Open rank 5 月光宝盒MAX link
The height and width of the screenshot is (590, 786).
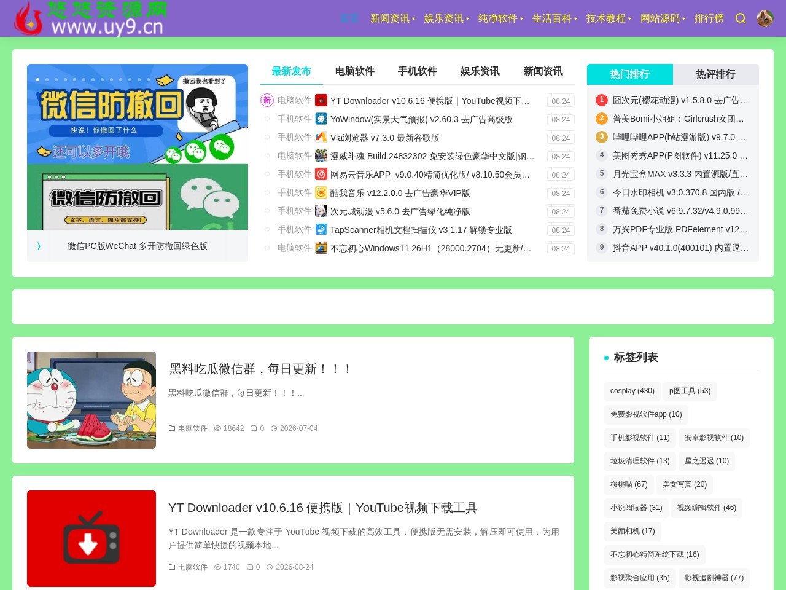(x=680, y=174)
